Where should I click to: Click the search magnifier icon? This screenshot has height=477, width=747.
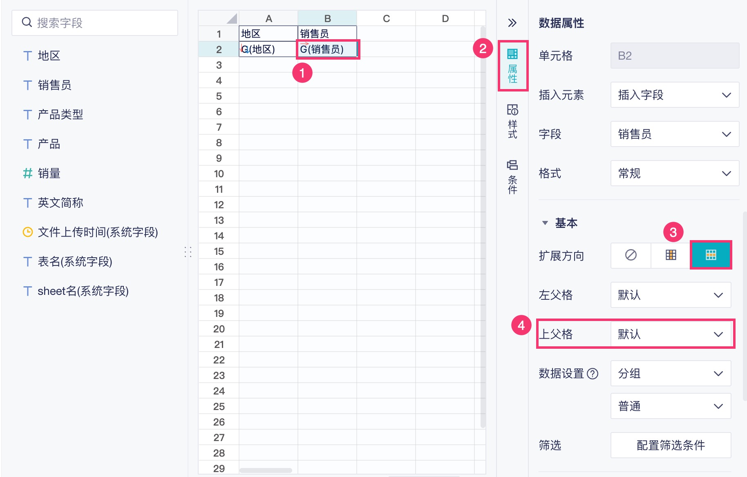point(27,22)
